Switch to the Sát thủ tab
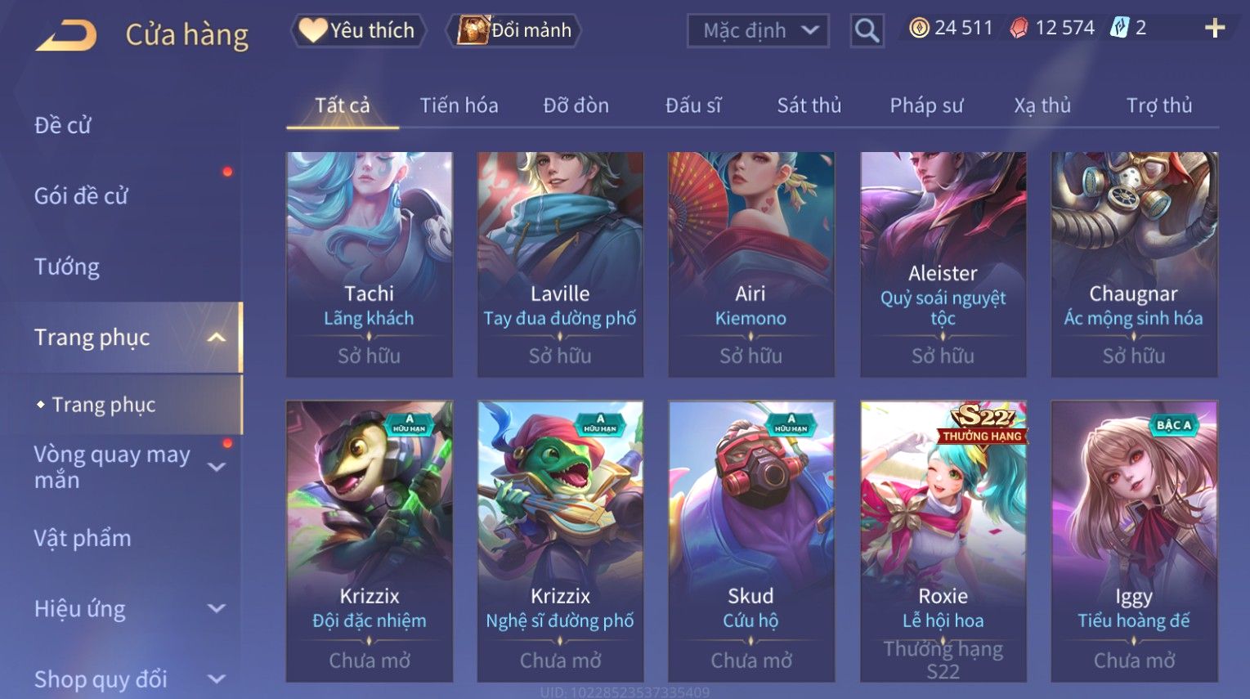 point(809,105)
